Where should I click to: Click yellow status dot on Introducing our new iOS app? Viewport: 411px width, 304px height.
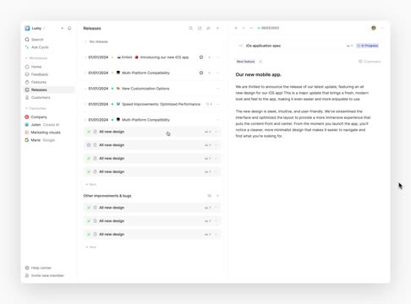pyautogui.click(x=112, y=57)
